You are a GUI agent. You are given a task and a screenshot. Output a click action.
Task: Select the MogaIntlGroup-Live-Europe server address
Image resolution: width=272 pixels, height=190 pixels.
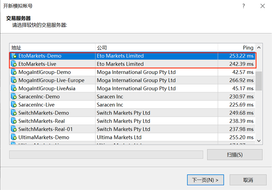coord(51,80)
